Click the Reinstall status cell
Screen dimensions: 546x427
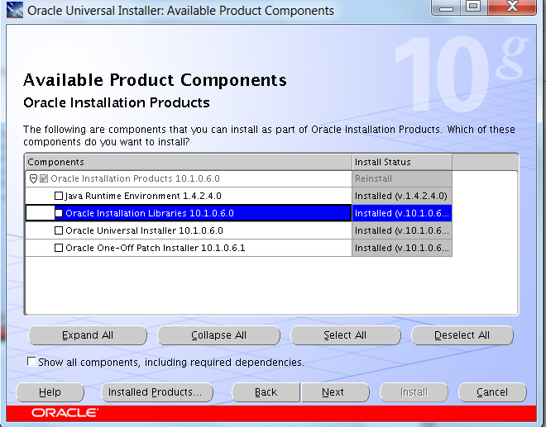pyautogui.click(x=402, y=178)
